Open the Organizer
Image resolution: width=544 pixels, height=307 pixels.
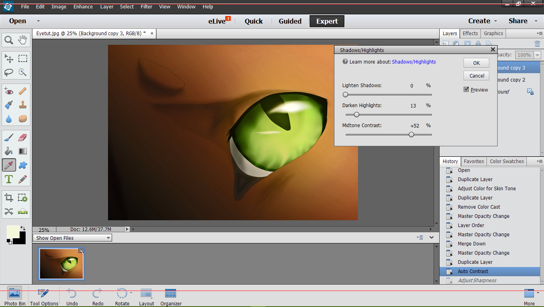tap(171, 297)
